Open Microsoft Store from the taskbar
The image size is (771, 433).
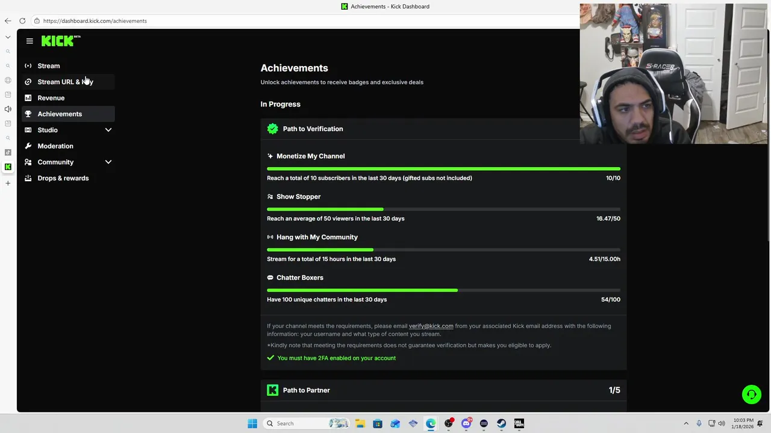pyautogui.click(x=378, y=423)
